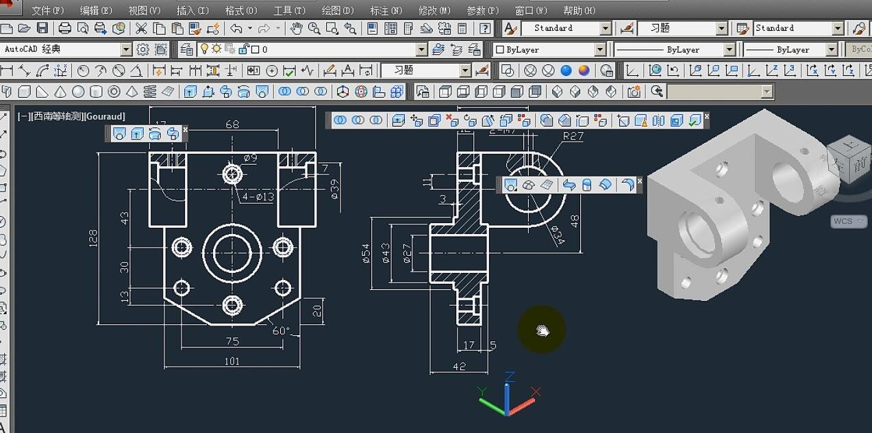Viewport: 872px width, 433px height.
Task: Click the layer color square swatch next to 0
Action: tap(256, 49)
